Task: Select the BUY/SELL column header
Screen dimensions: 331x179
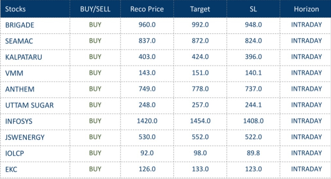Action: coord(95,9)
